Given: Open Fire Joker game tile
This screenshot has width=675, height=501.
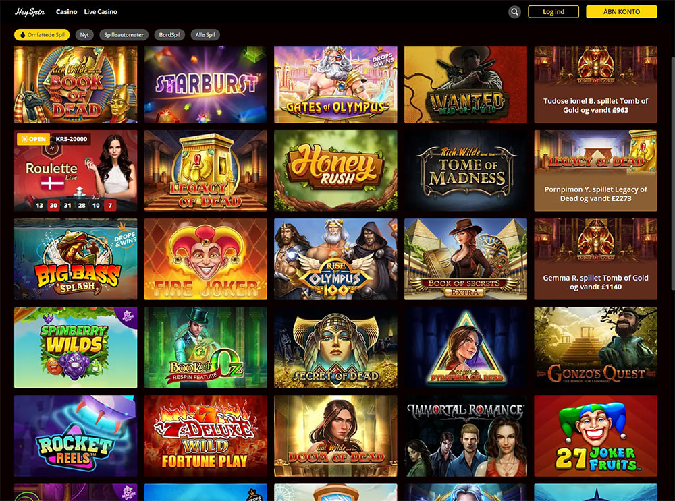Looking at the screenshot, I should [x=206, y=259].
